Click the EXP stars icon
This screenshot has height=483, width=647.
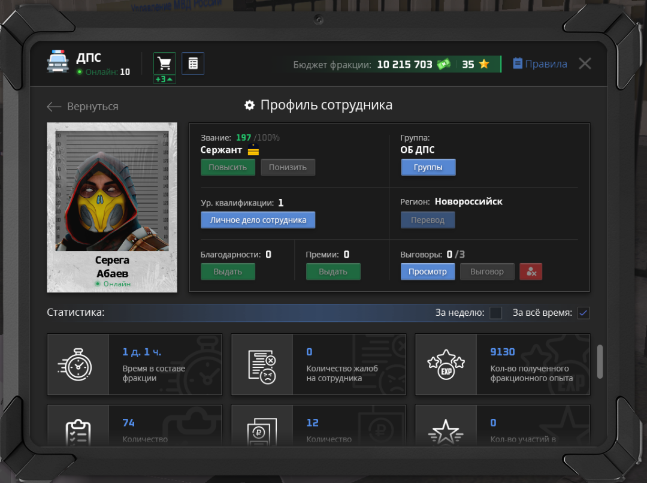click(446, 365)
